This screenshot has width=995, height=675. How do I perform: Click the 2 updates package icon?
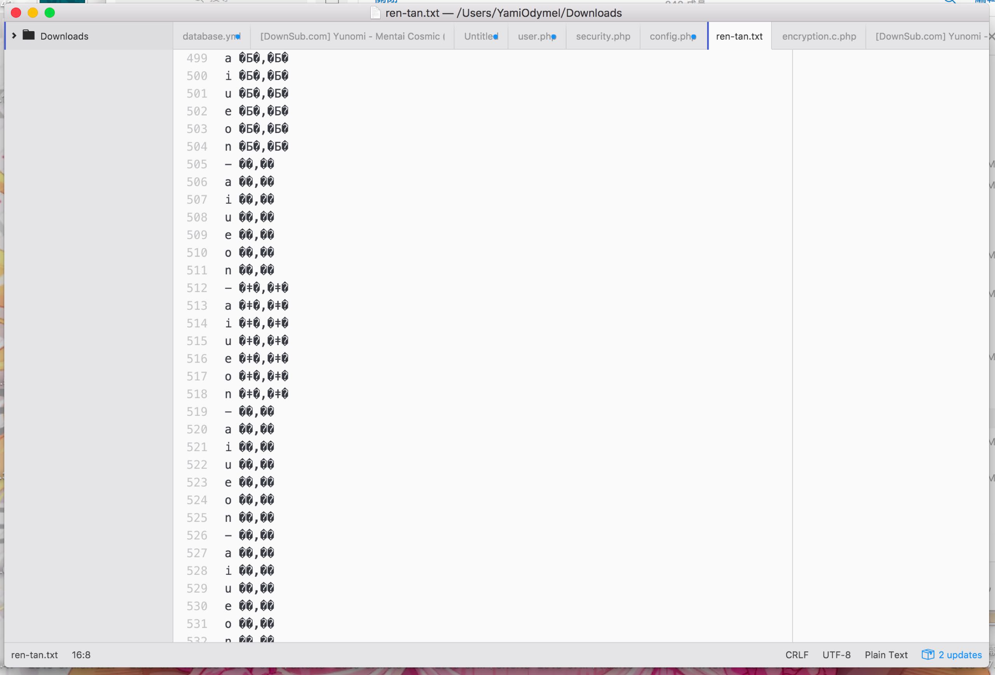pos(927,654)
